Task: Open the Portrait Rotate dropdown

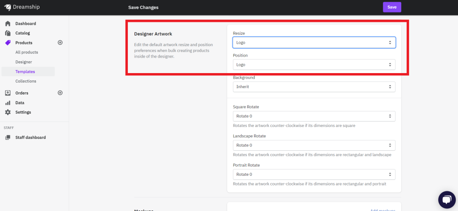Action: pos(314,174)
